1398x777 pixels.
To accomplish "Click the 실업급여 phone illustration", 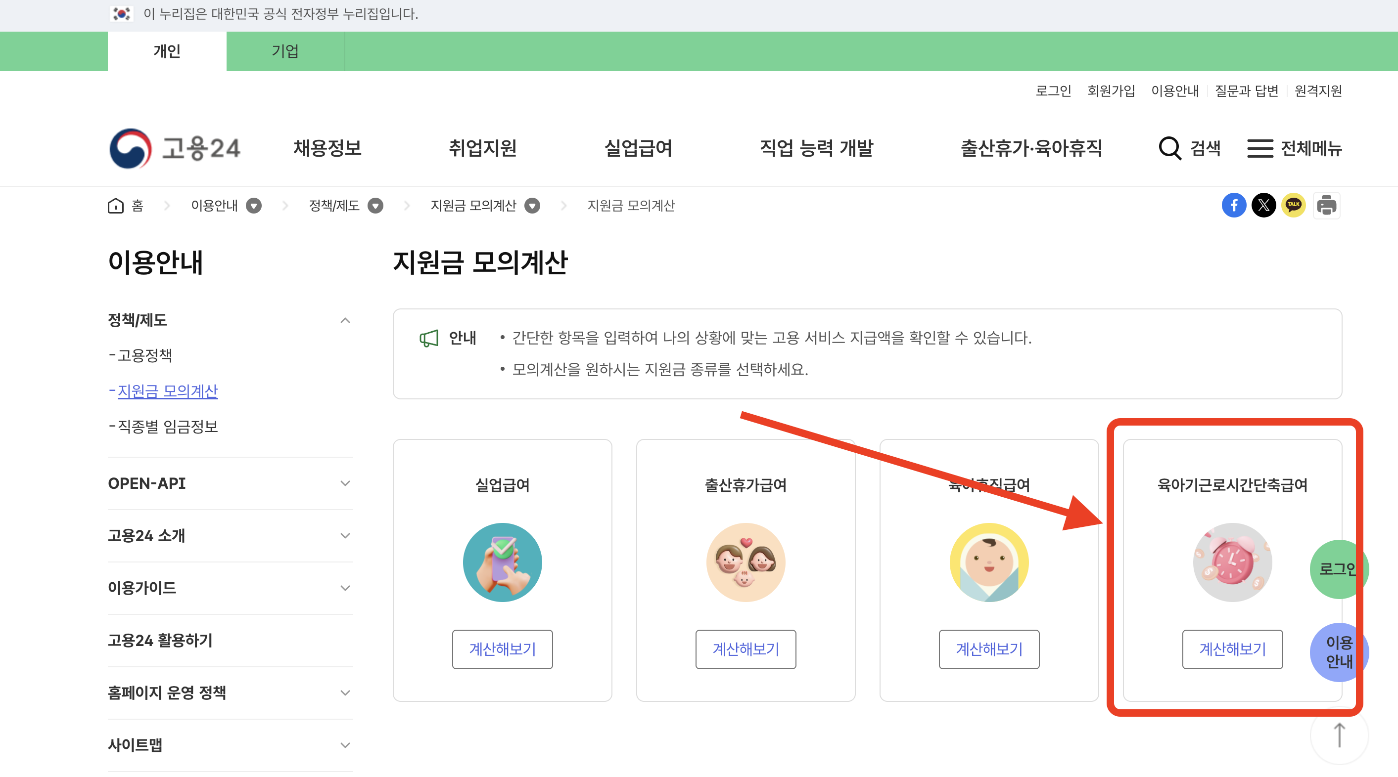I will pyautogui.click(x=502, y=562).
